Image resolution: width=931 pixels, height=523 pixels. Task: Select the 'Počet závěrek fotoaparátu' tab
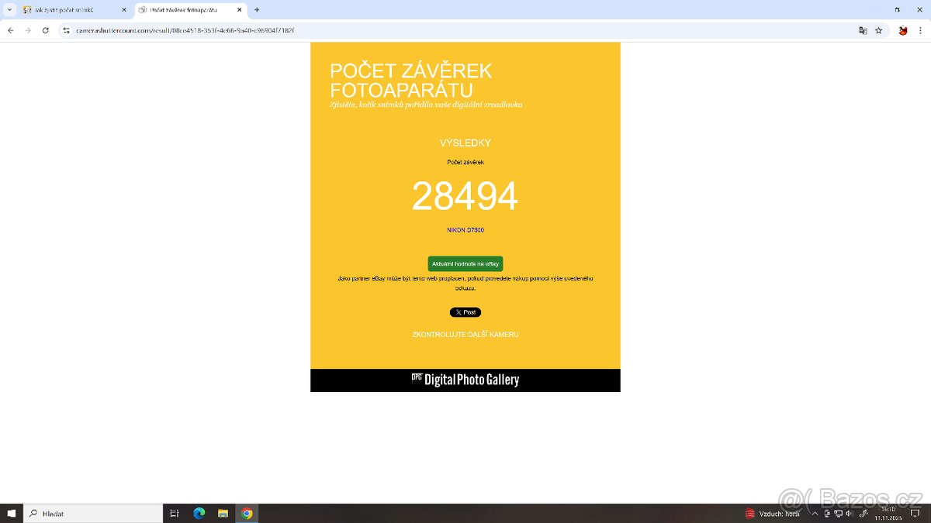point(190,10)
